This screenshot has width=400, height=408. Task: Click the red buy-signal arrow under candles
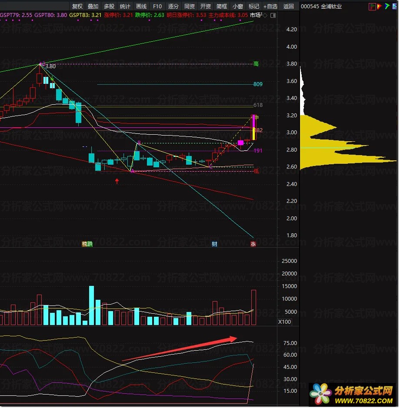[117, 181]
